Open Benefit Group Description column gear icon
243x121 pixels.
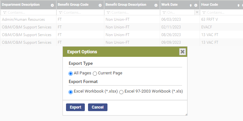point(156,5)
